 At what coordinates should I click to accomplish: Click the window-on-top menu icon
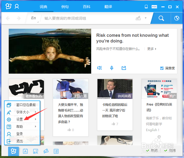click(x=9, y=105)
